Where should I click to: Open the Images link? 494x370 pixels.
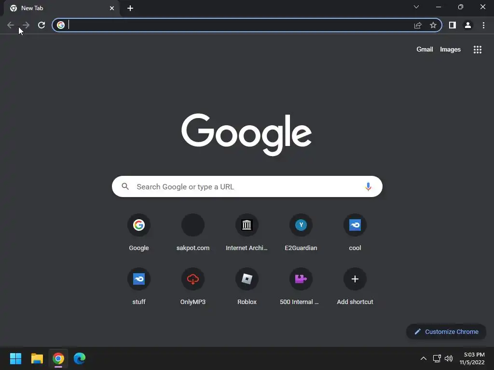coord(450,50)
